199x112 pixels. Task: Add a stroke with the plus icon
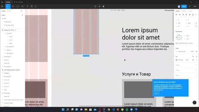196,65
